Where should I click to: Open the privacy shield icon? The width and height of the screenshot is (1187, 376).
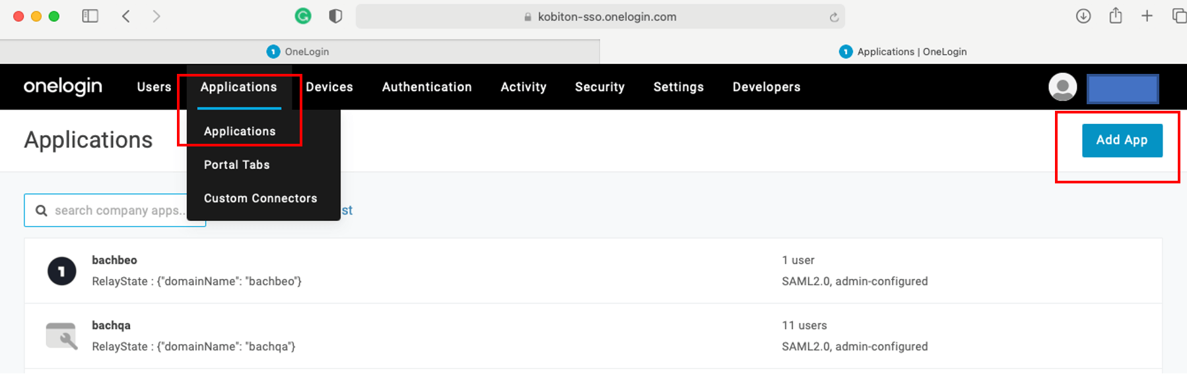point(335,16)
